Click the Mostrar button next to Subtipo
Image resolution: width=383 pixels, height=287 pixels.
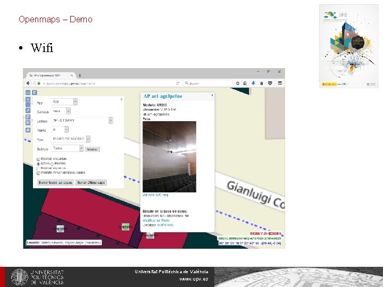[93, 149]
